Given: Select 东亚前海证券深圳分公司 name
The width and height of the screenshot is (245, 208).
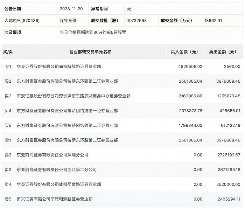Looking at the screenshot, I should coord(52,155).
